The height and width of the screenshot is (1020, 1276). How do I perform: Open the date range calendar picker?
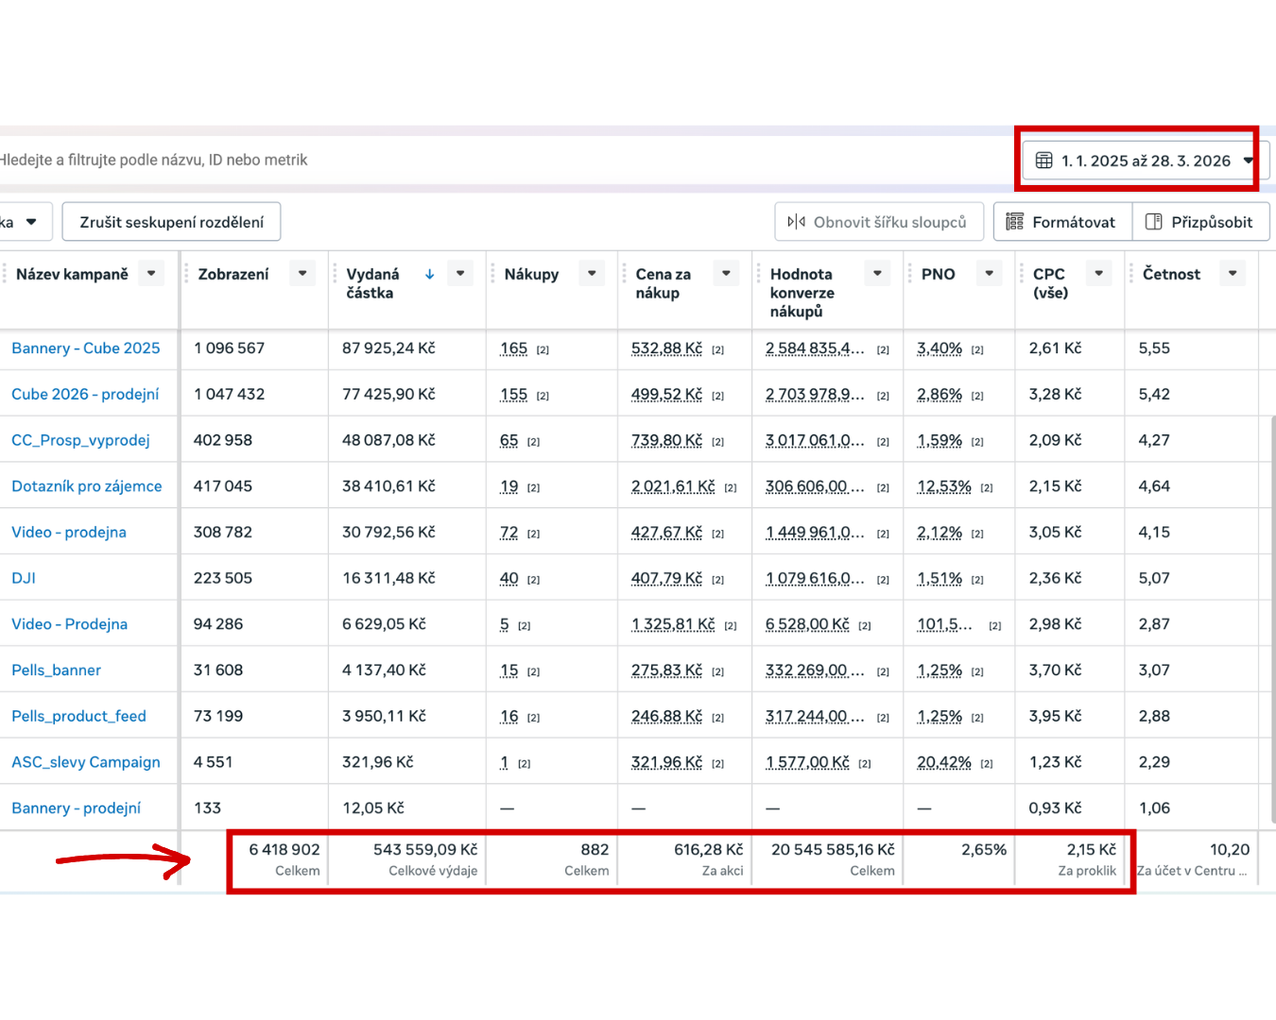1146,161
